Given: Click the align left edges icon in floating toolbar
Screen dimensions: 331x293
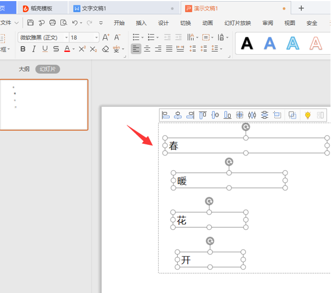Looking at the screenshot, I should tap(165, 115).
